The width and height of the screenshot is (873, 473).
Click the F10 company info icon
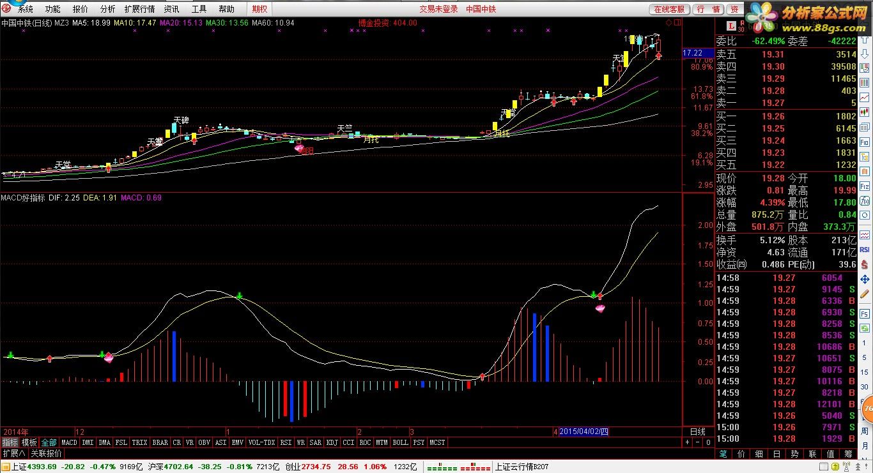coord(865,141)
